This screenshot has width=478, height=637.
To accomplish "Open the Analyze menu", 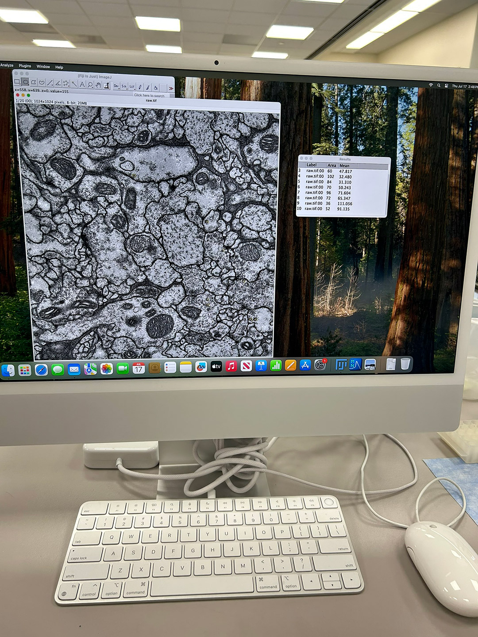I will (x=7, y=65).
